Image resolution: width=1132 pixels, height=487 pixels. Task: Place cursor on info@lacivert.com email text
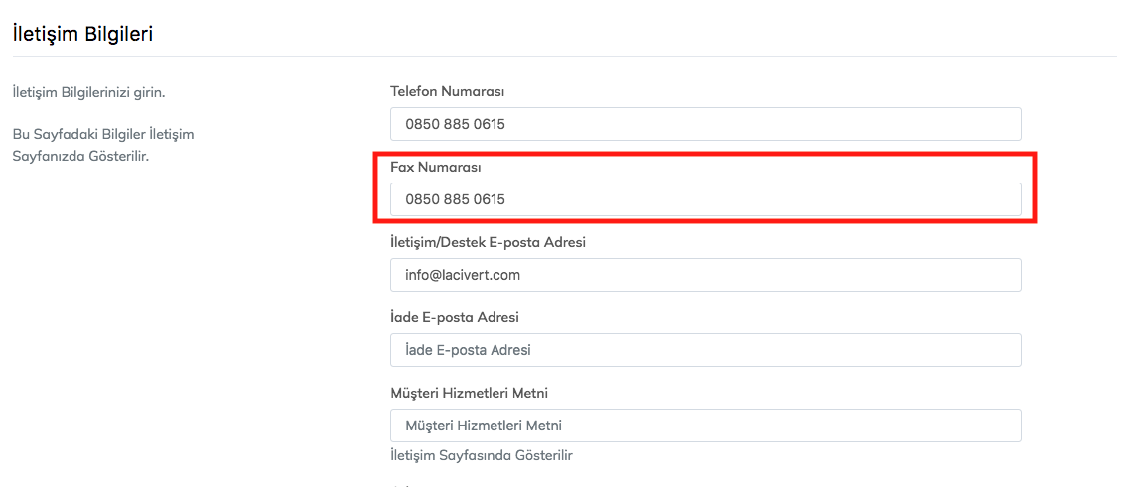[463, 275]
